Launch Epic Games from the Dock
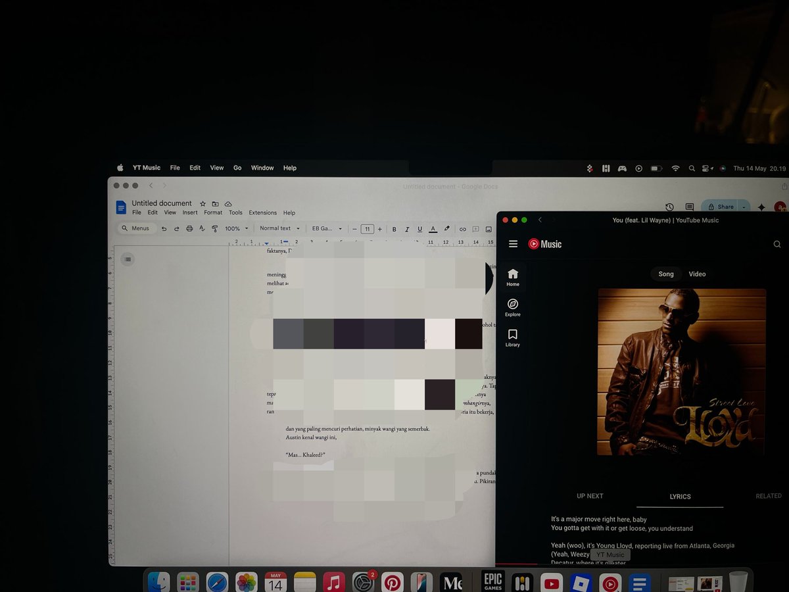 pos(493,581)
